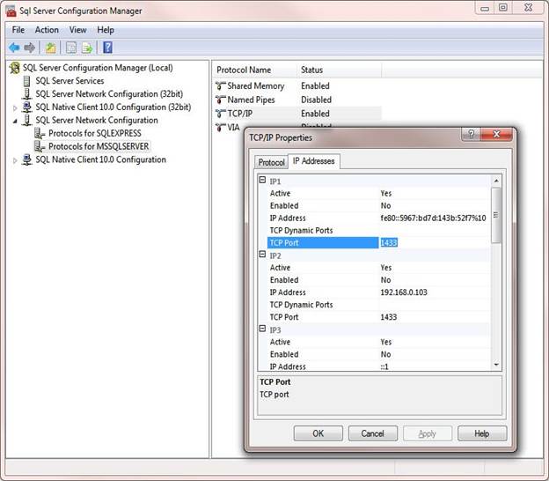Click the blue Help toolbar icon
549x481 pixels.
tap(107, 48)
